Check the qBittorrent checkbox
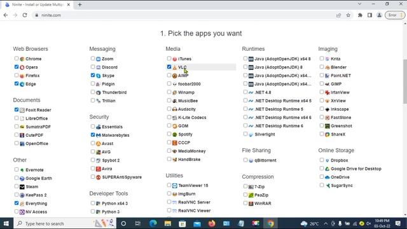Viewport: 407px width, 229px height. click(245, 160)
